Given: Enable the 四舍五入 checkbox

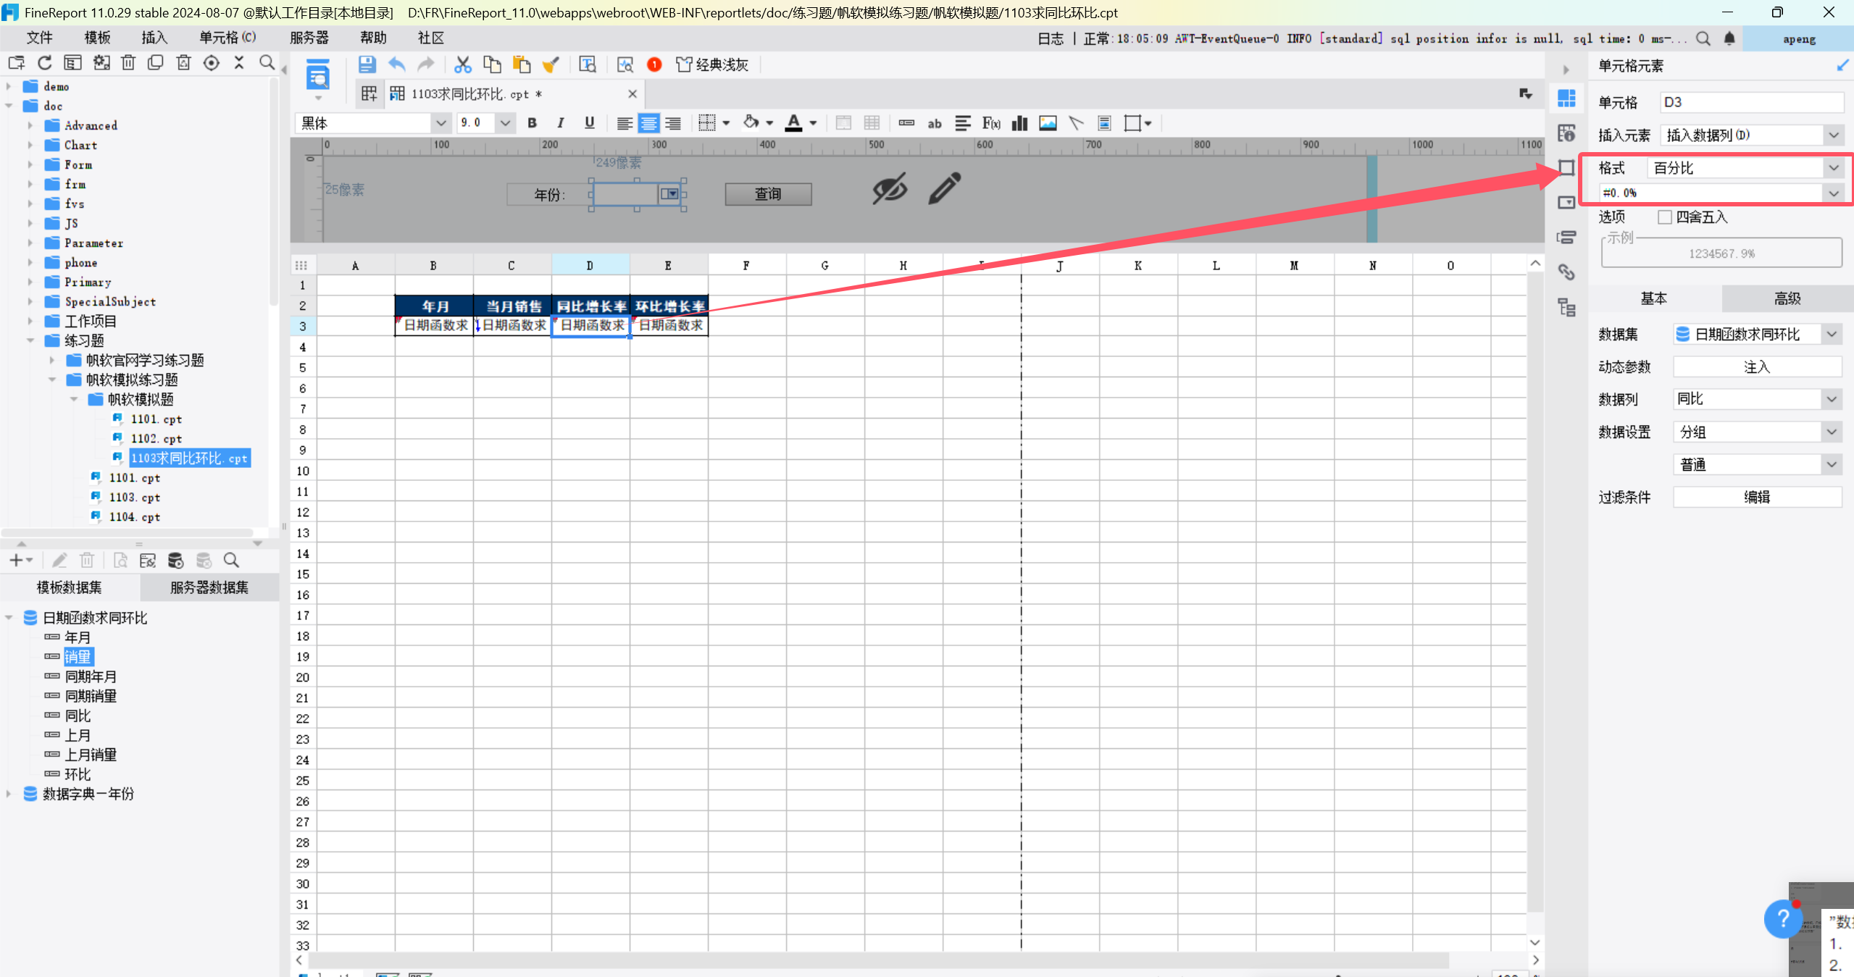Looking at the screenshot, I should pos(1665,217).
